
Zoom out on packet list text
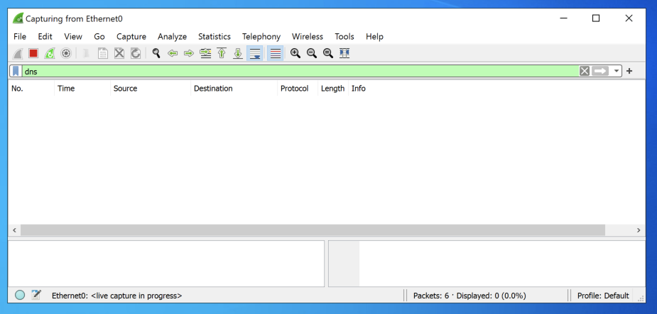tap(312, 54)
